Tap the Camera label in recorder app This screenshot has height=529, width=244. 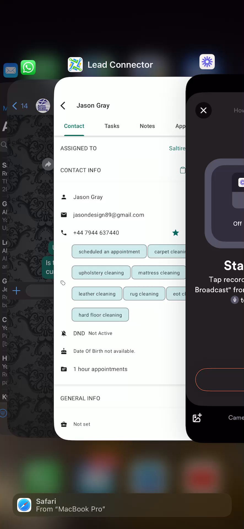pos(236,418)
